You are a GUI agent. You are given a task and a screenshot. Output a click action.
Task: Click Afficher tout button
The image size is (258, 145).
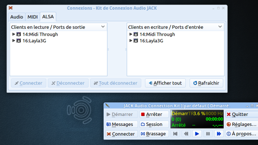click(x=165, y=83)
